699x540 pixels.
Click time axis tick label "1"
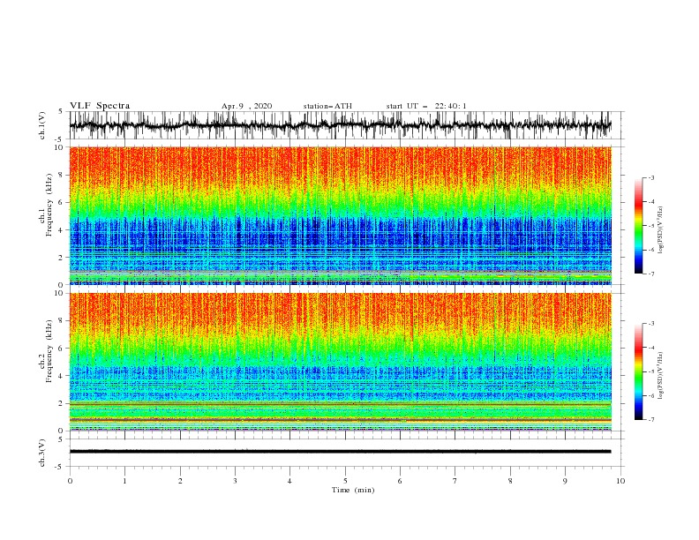pyautogui.click(x=124, y=481)
